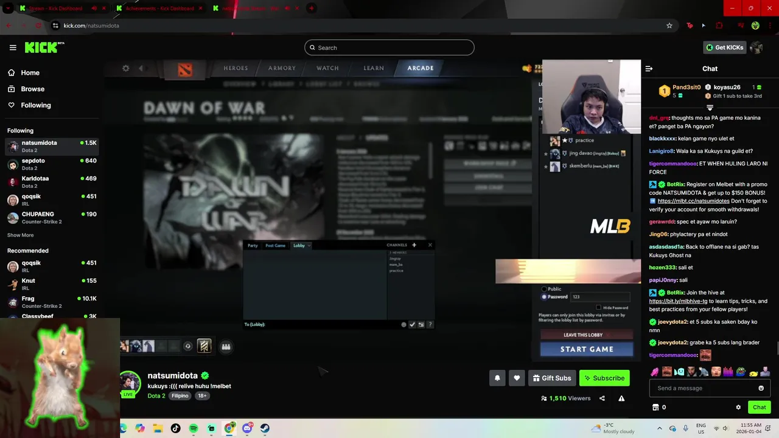Focus the Kick search box
This screenshot has height=438, width=779.
[389, 47]
